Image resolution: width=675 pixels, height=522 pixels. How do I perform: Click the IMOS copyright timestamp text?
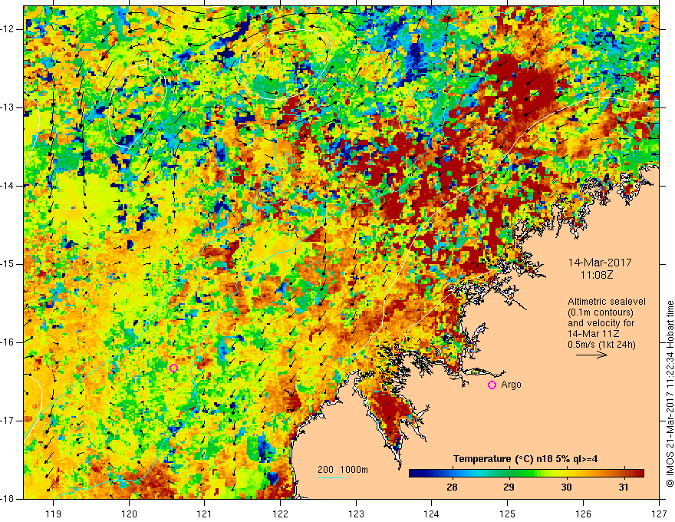(x=670, y=394)
